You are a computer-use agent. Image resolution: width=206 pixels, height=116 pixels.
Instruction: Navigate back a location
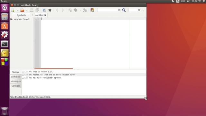[57, 10]
